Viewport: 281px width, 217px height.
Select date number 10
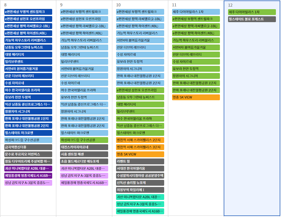coord(118,5)
